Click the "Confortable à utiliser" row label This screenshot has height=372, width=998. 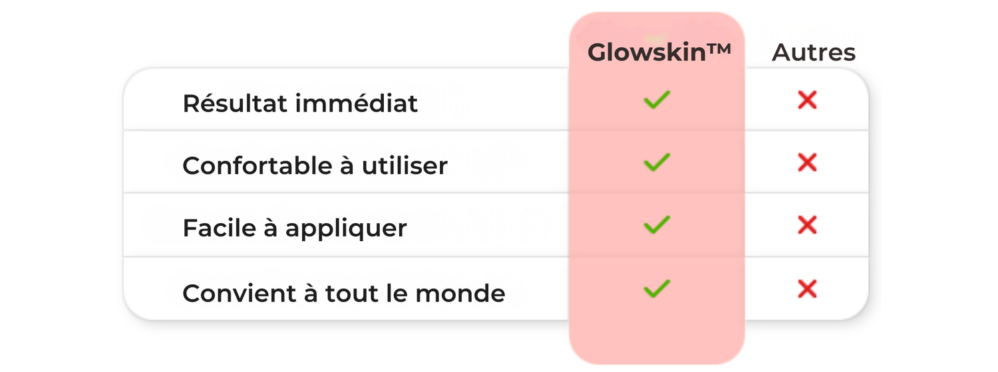tap(315, 165)
